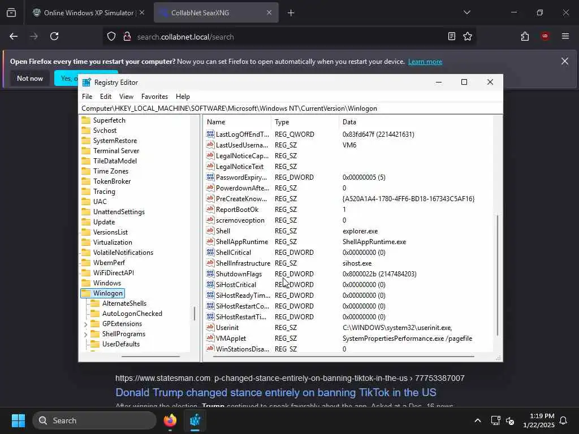Open the list all tabs dropdown
Viewport: 579px width, 434px height.
pos(466,12)
